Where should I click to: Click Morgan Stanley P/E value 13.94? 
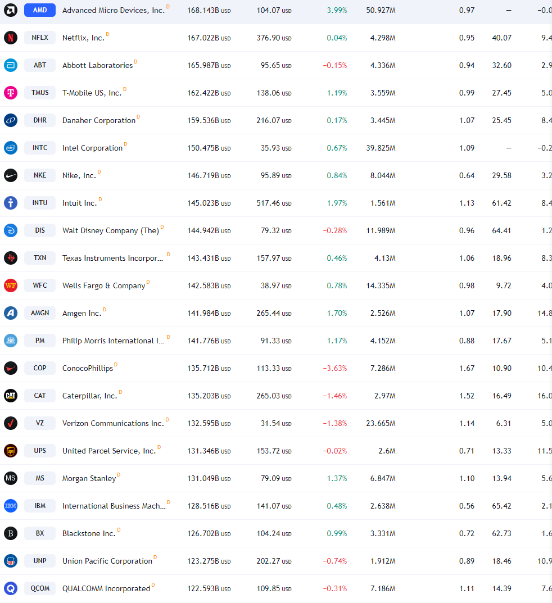click(501, 478)
